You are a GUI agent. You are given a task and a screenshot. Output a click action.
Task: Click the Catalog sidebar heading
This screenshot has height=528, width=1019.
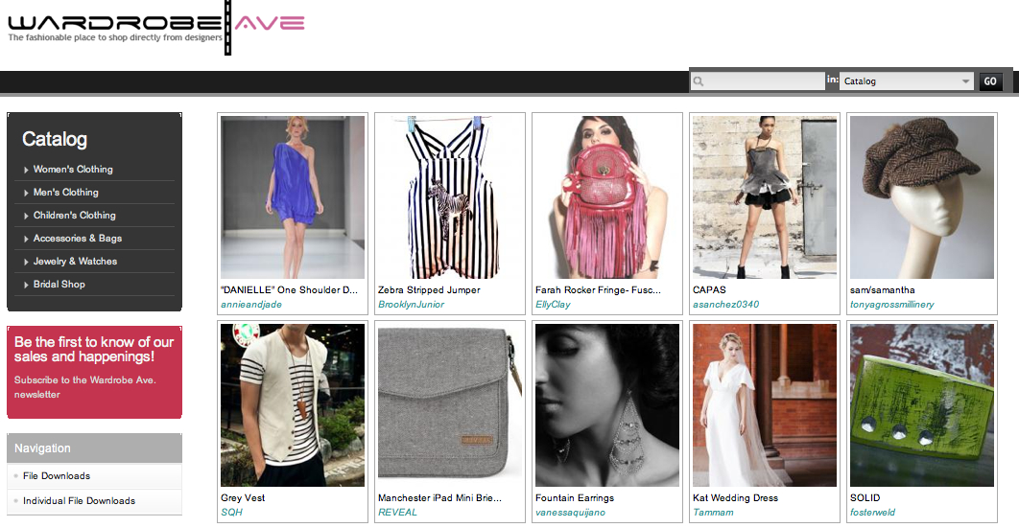tap(55, 140)
